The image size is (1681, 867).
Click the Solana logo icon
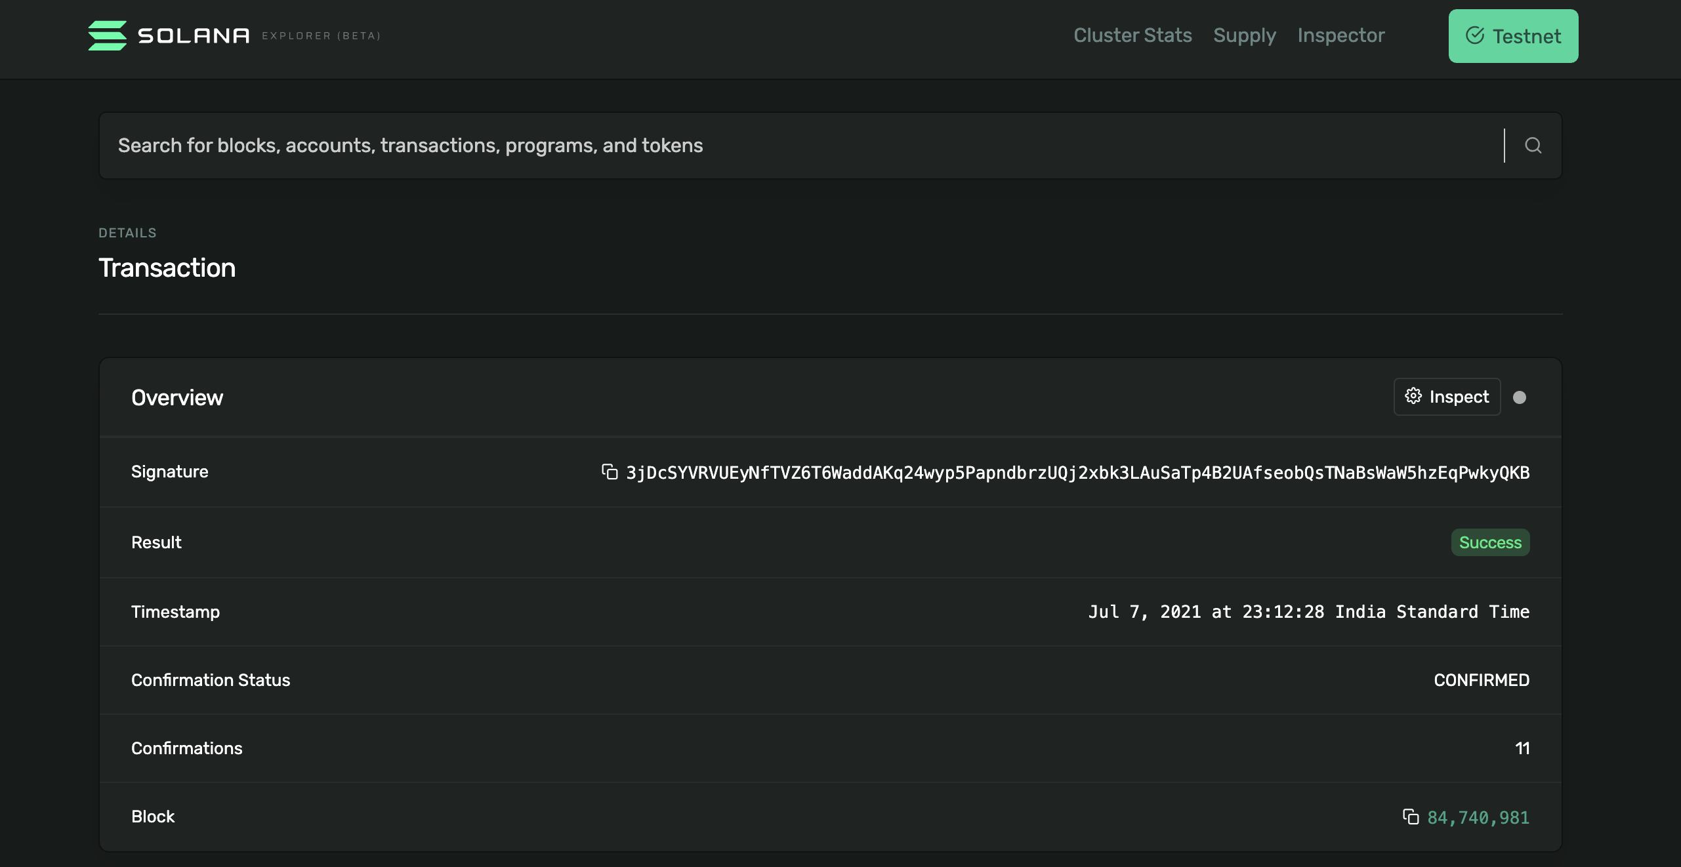pos(108,35)
